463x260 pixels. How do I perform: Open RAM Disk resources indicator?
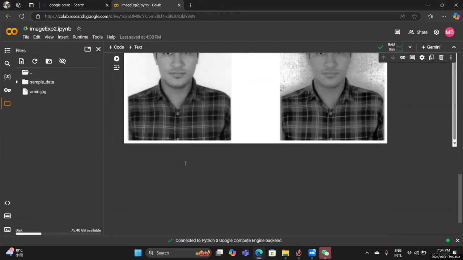[395, 47]
